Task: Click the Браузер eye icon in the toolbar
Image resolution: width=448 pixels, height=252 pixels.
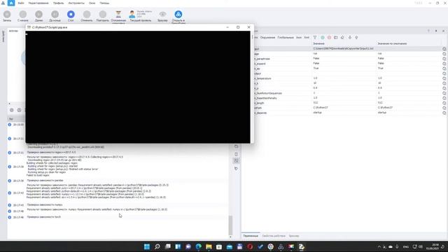Action: 162,16
